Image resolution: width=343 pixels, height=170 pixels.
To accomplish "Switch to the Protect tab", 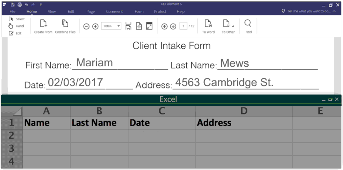I will (x=160, y=12).
